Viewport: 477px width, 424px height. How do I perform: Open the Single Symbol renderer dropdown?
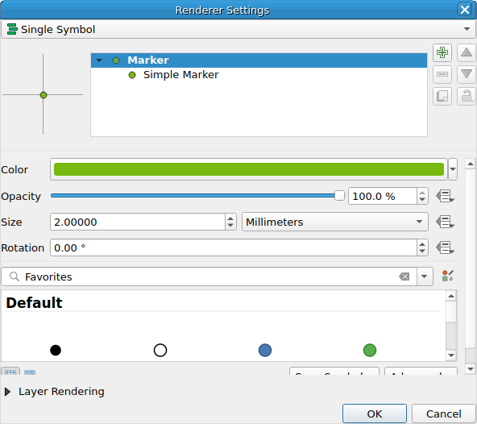click(238, 29)
